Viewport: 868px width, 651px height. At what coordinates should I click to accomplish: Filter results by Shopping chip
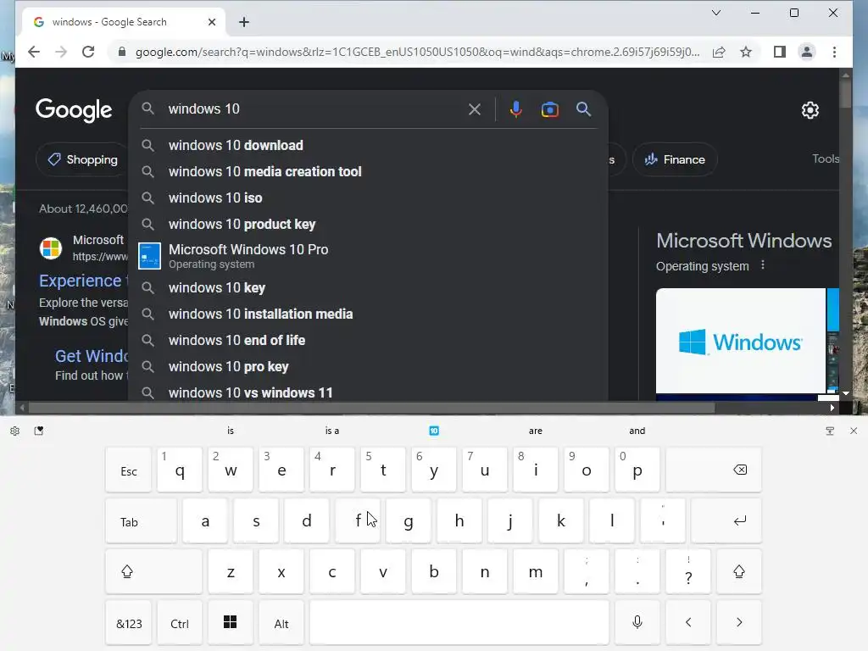point(82,159)
